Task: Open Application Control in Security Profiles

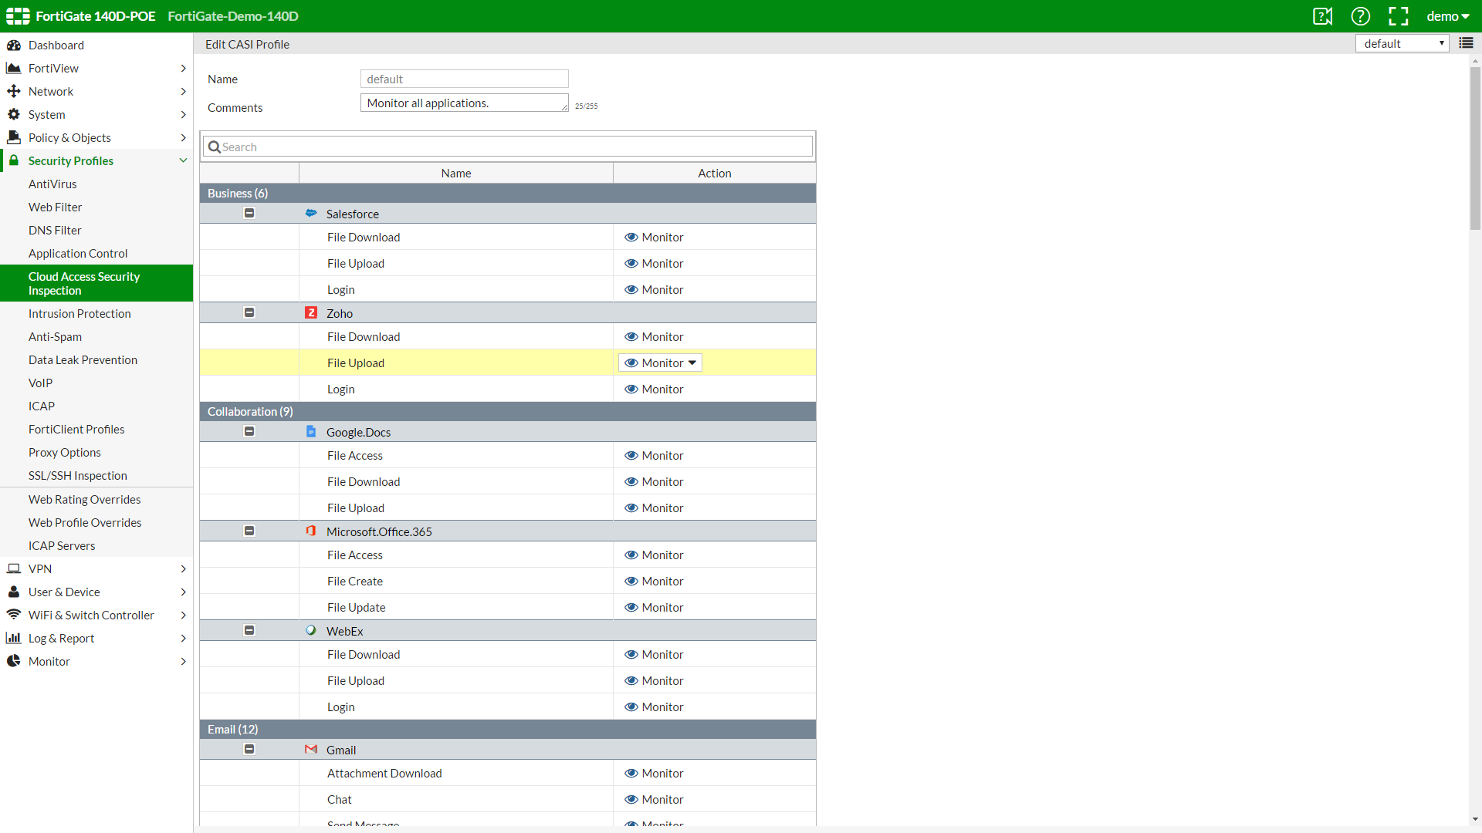Action: point(78,254)
